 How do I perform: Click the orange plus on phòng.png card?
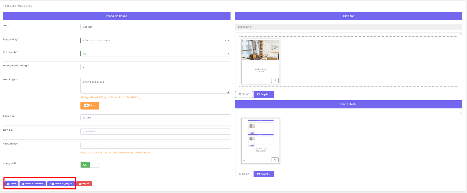tap(244, 81)
